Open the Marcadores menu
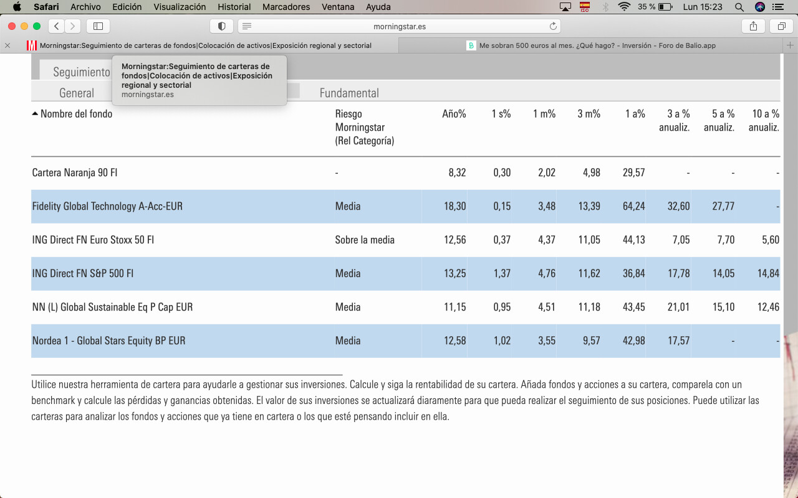This screenshot has width=798, height=498. point(286,7)
